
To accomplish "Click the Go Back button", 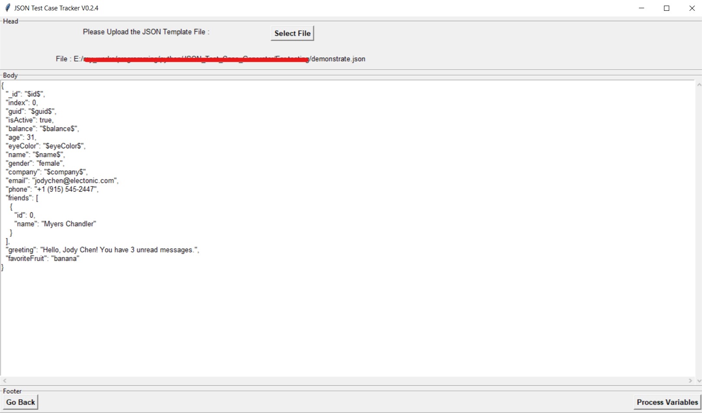I will pos(20,402).
